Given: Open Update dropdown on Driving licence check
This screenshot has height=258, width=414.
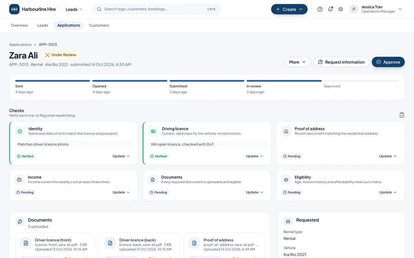Looking at the screenshot, I should coord(255,156).
